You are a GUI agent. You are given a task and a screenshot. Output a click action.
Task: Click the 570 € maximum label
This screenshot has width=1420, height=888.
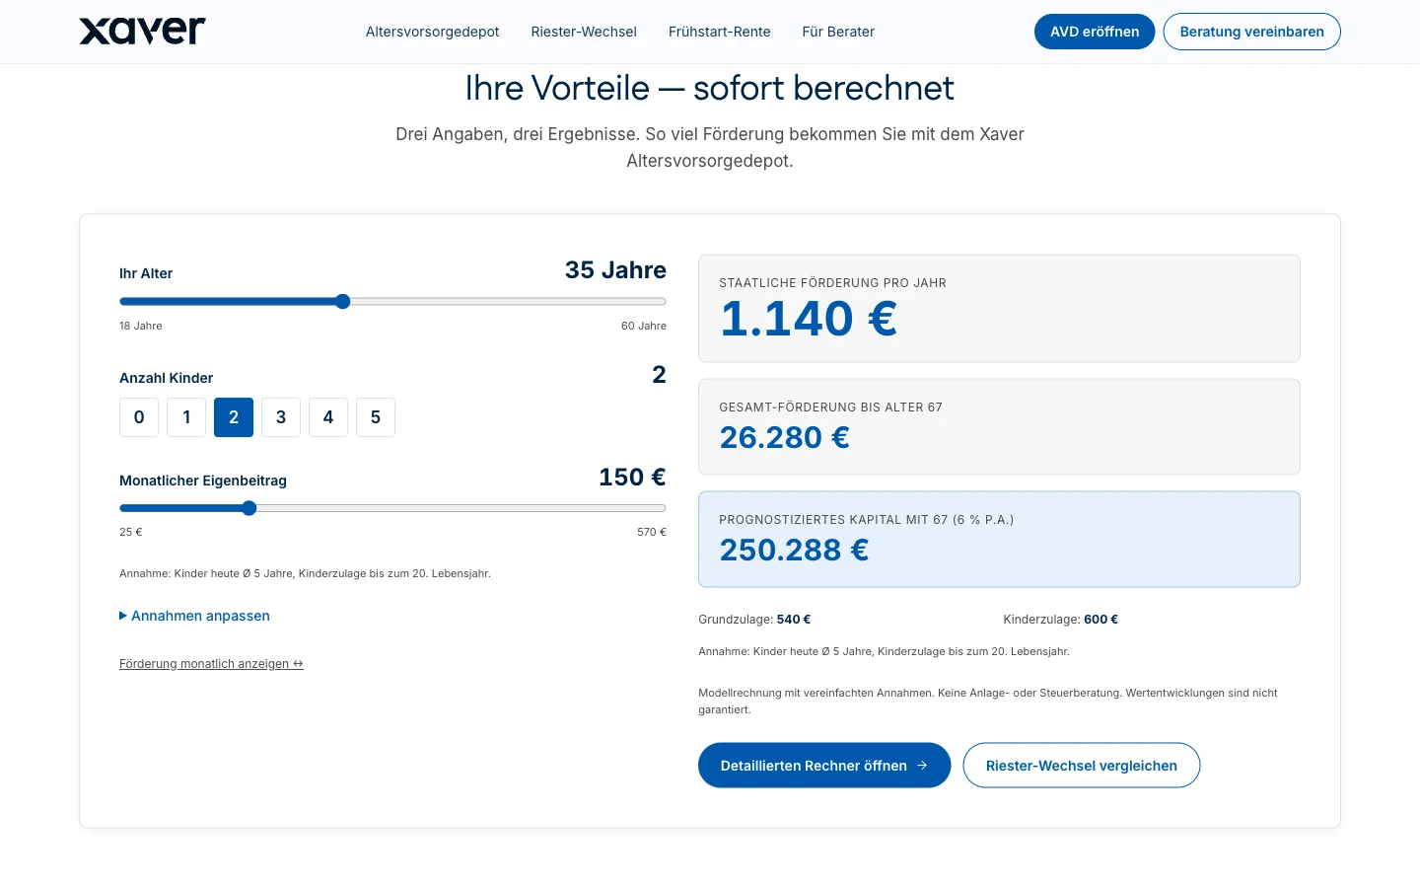coord(652,532)
